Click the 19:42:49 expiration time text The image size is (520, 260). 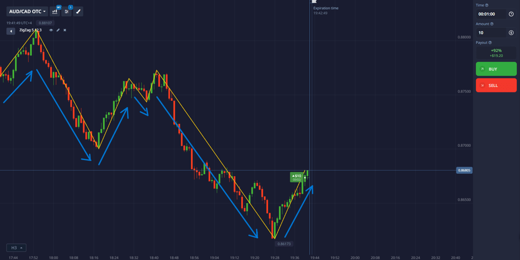320,13
